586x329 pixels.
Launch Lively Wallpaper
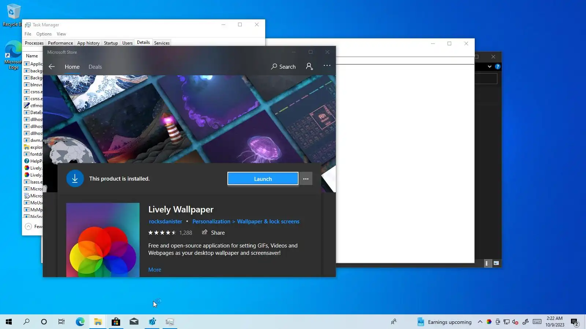click(263, 179)
